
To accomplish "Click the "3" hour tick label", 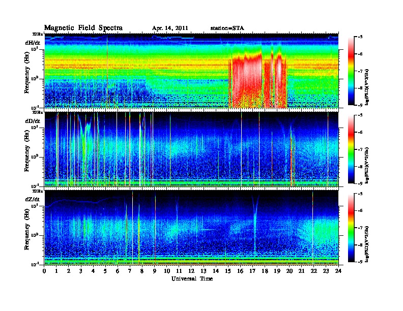I will point(81,271).
